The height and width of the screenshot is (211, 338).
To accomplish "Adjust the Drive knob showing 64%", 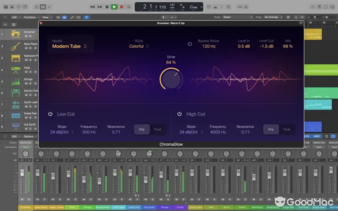I will click(x=171, y=79).
